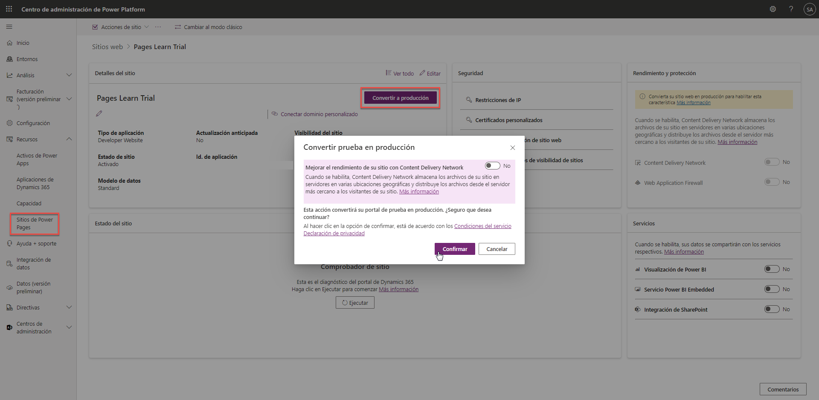Click the Inicio home icon

[9, 43]
